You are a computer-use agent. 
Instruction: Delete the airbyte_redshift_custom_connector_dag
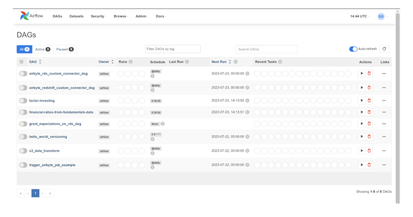click(369, 88)
